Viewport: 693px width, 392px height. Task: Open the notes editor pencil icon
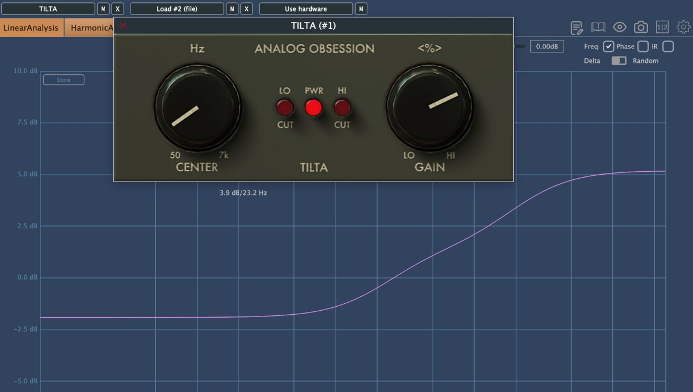click(x=576, y=27)
